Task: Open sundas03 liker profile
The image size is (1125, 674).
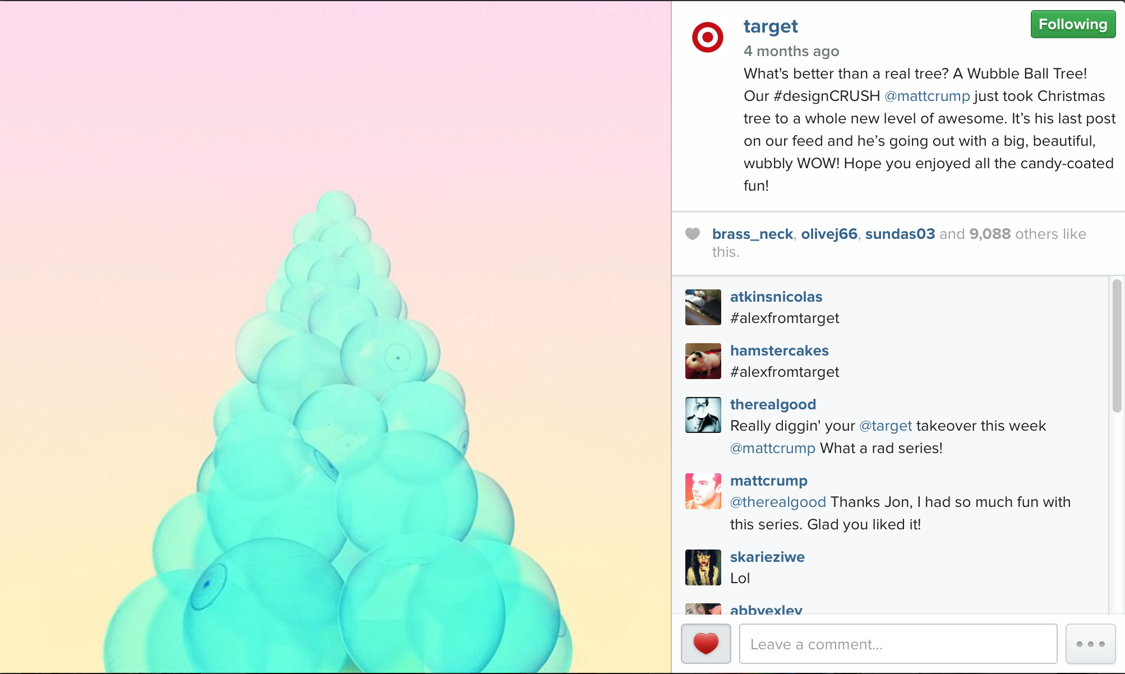Action: click(x=900, y=234)
